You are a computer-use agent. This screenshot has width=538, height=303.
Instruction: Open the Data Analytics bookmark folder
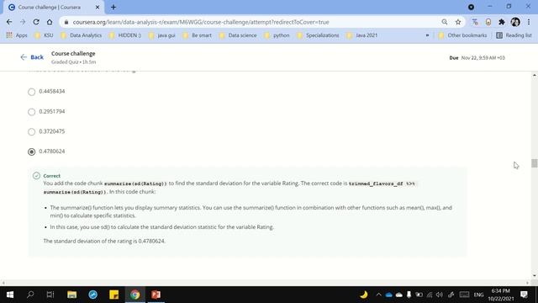[x=82, y=35]
